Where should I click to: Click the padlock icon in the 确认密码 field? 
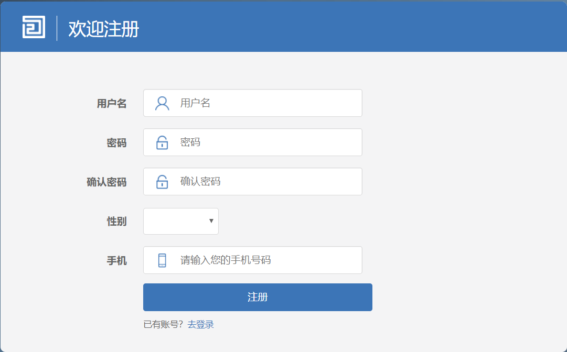(x=162, y=182)
